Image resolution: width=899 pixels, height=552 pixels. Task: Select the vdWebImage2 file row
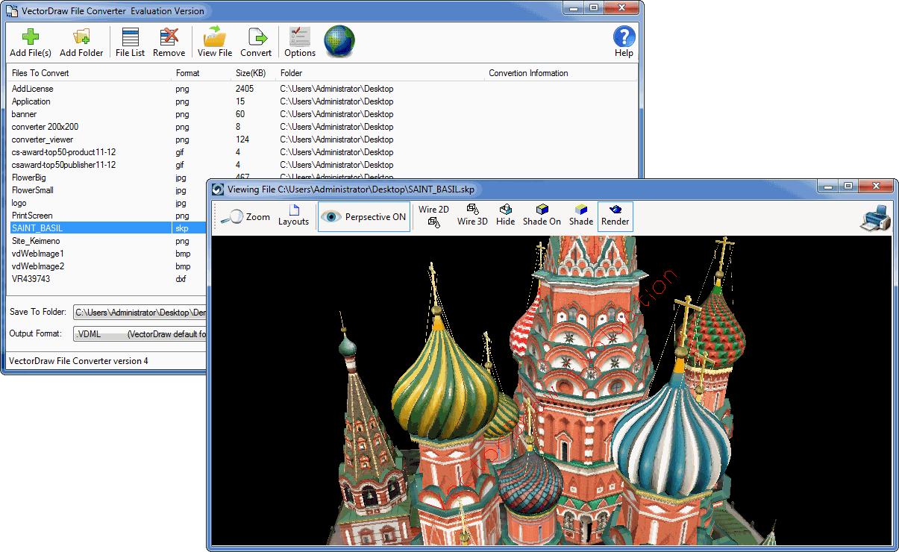[x=108, y=266]
